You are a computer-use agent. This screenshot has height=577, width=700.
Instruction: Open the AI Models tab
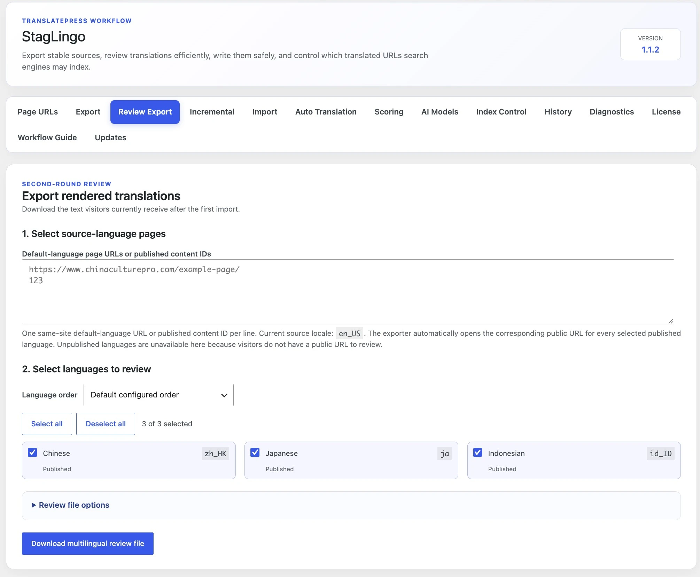point(440,112)
